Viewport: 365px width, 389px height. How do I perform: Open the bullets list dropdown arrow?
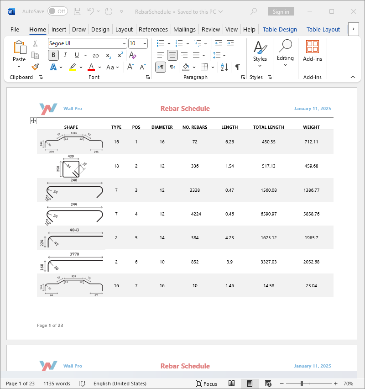tap(169, 44)
